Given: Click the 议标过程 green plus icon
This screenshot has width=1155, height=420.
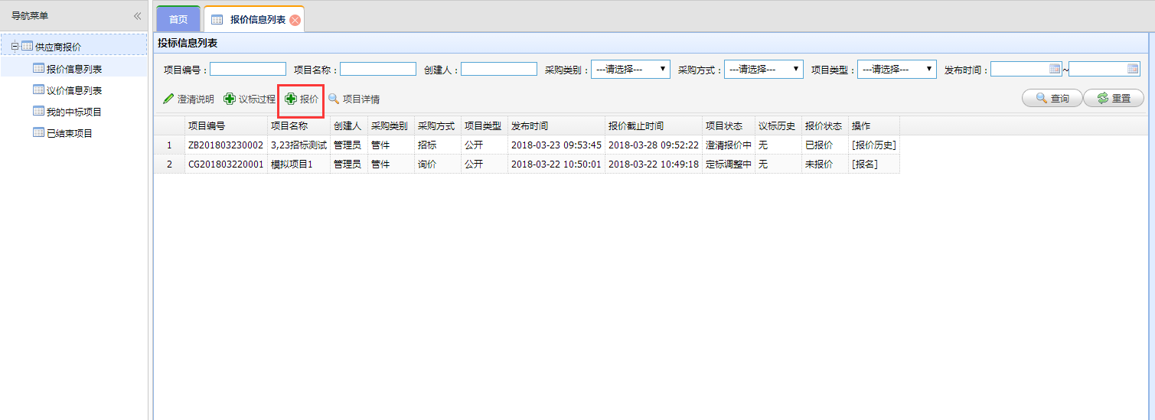Looking at the screenshot, I should pyautogui.click(x=230, y=99).
